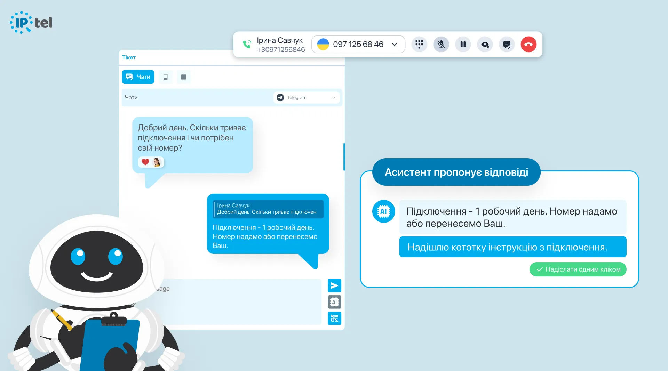
Task: Click the phone number +30971256846
Action: point(281,50)
